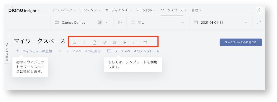Open the コンテンツ menu

[x=90, y=10]
